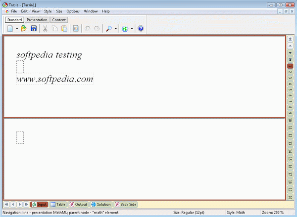Restore the inner Tarsia1 document window
The width and height of the screenshot is (297, 217).
click(x=286, y=11)
